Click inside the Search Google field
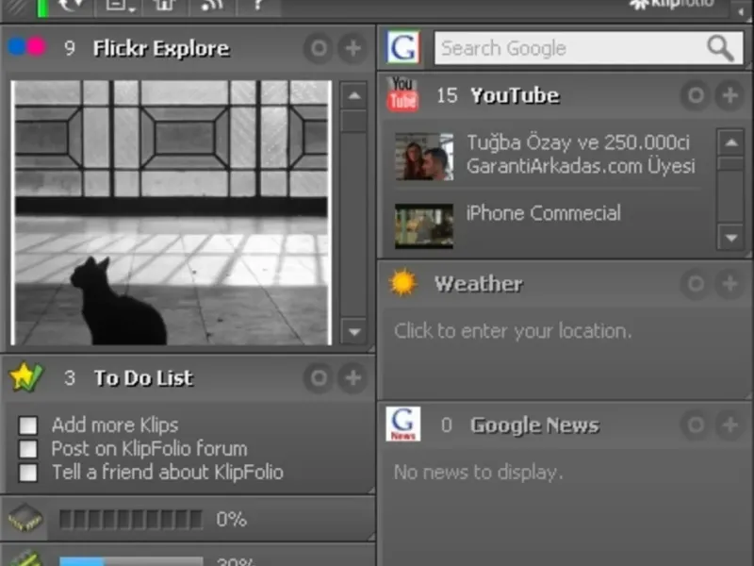The height and width of the screenshot is (566, 754). point(570,48)
